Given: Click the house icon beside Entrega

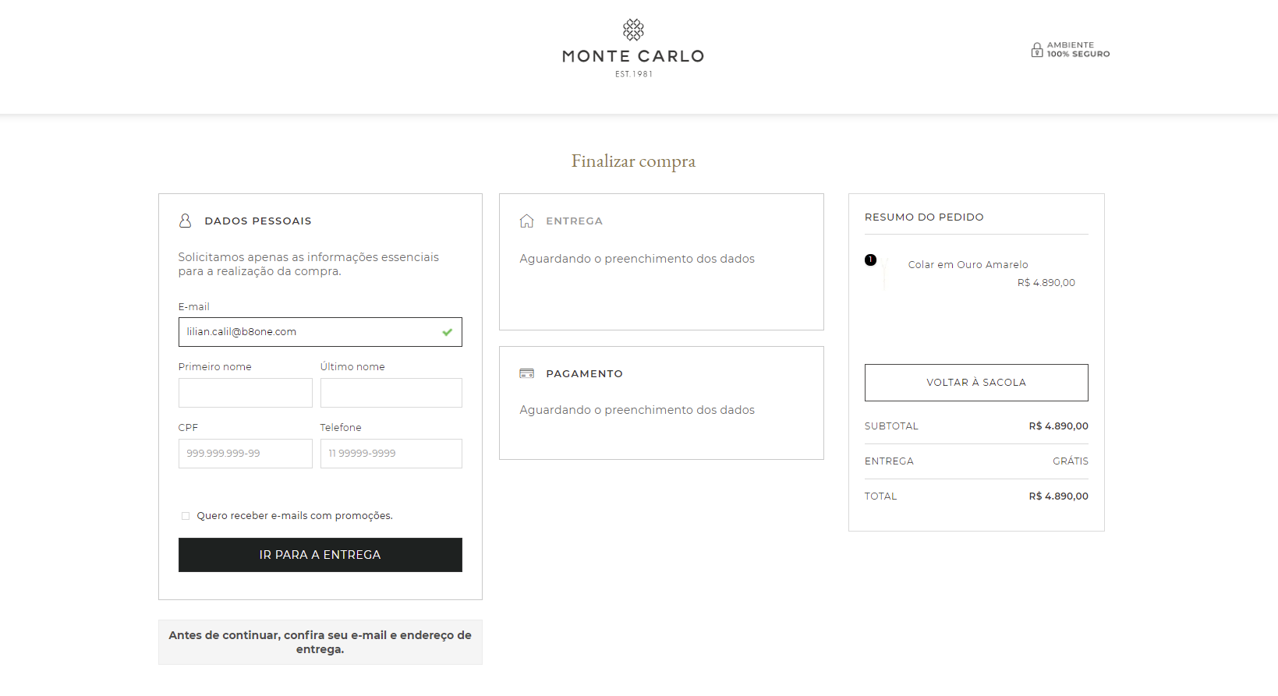Looking at the screenshot, I should pos(527,221).
